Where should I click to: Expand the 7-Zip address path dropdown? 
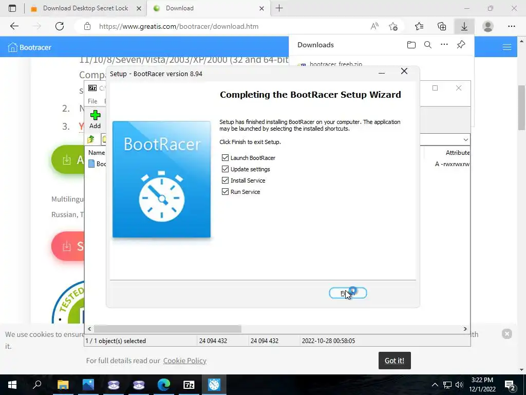click(465, 140)
